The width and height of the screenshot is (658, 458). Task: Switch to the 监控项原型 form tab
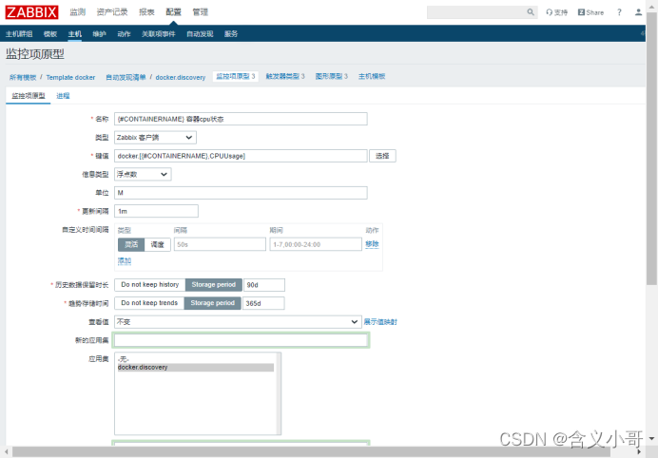pos(29,96)
